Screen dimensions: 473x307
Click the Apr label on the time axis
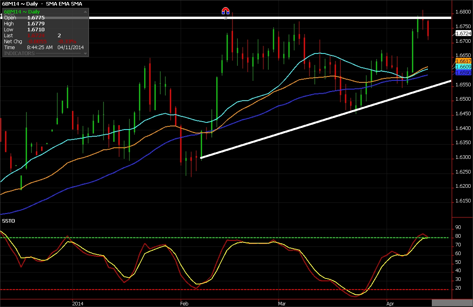point(390,303)
